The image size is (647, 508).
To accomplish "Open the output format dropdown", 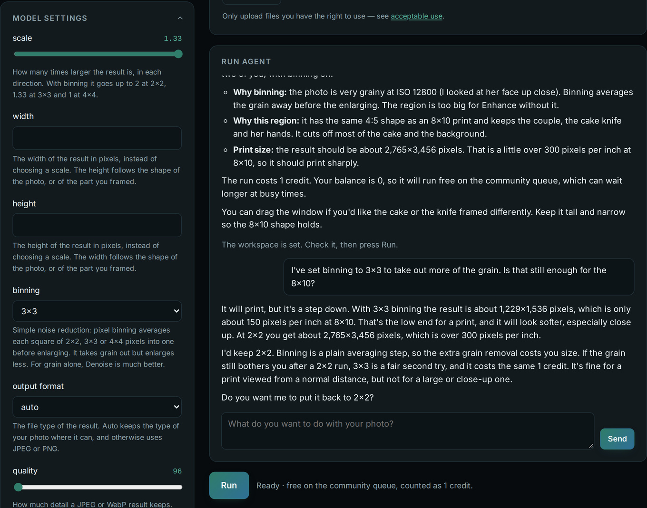I will (x=97, y=407).
